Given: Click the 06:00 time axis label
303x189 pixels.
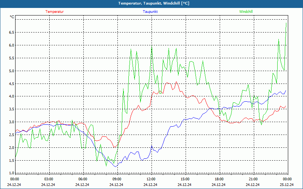Looking at the screenshot, I should (x=83, y=179).
